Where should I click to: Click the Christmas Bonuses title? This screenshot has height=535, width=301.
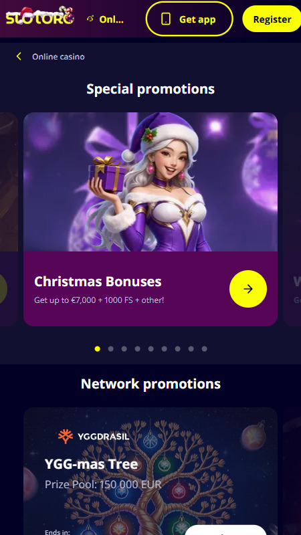(x=98, y=282)
